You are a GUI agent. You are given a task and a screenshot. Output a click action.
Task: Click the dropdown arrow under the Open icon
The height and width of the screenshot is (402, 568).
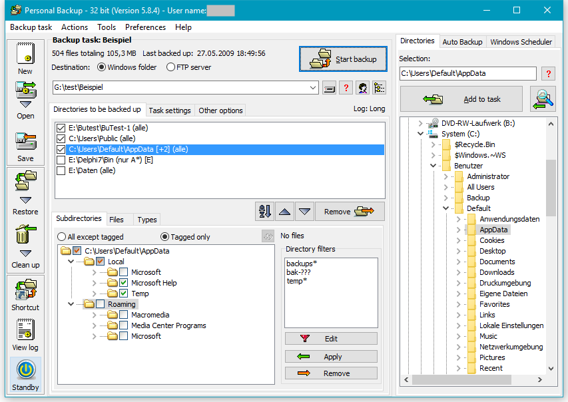point(25,104)
